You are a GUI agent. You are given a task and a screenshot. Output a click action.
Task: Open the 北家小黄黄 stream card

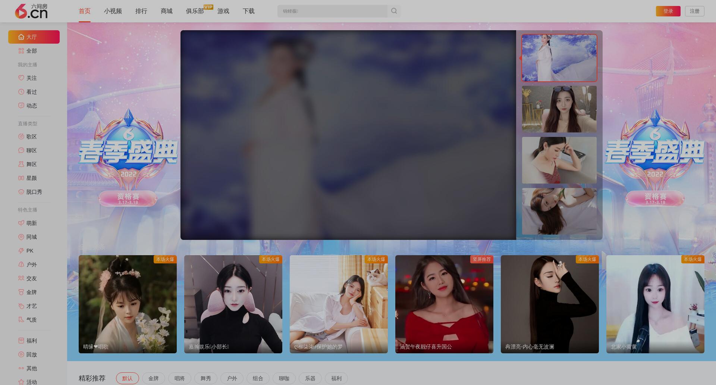[655, 304]
